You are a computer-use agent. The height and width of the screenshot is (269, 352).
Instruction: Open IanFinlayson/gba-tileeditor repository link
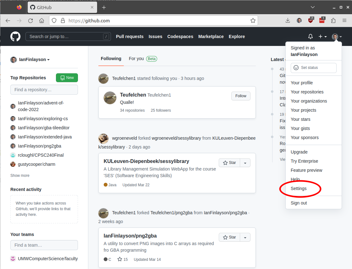(x=44, y=128)
